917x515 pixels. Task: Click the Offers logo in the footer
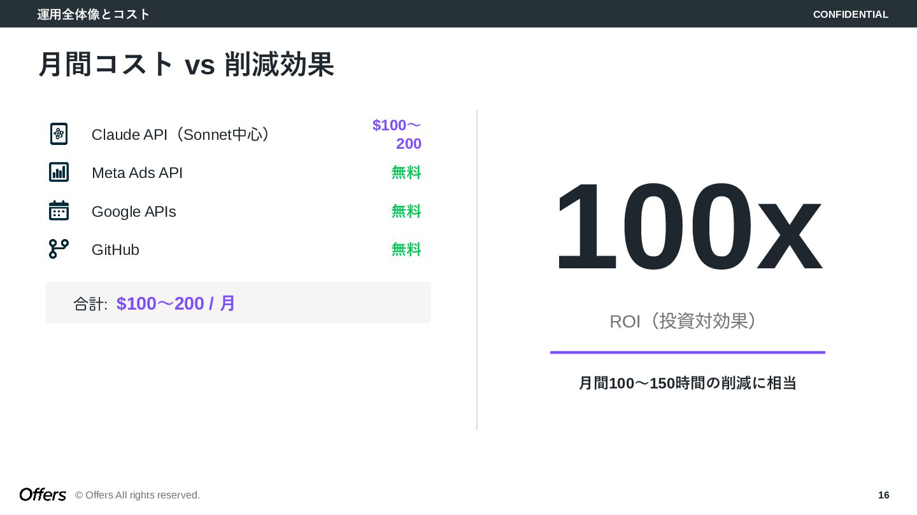point(43,494)
